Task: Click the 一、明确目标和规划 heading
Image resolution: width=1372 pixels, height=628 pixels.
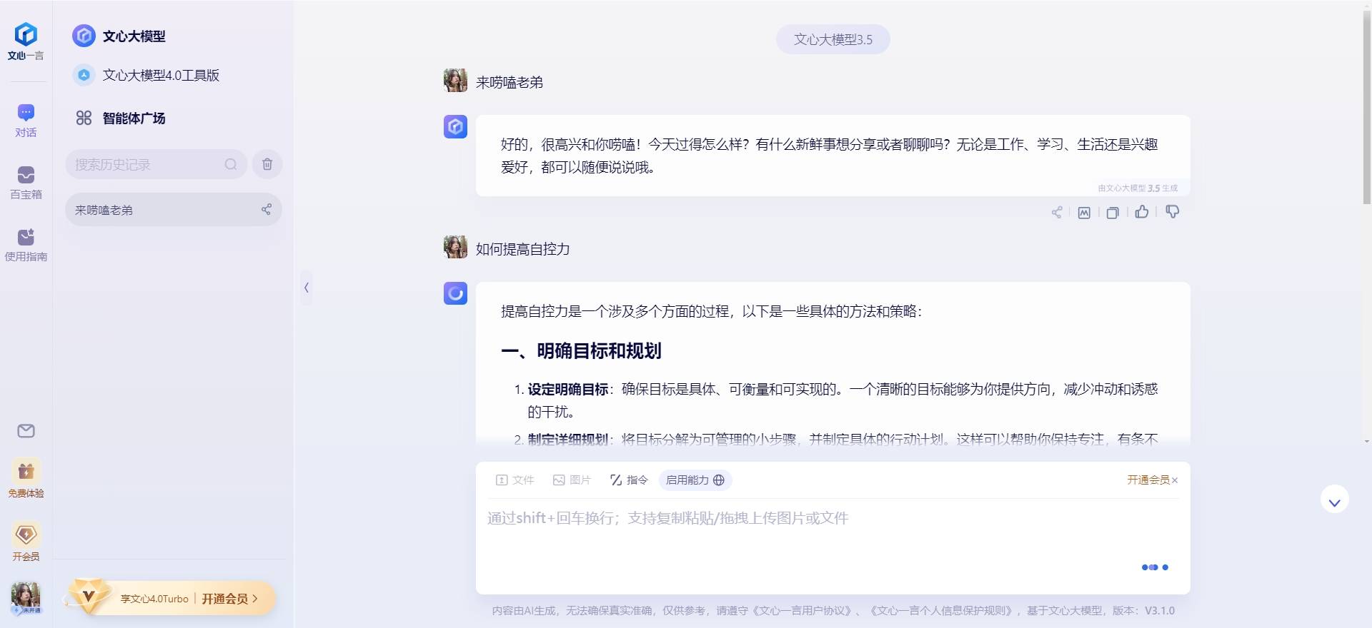Action: click(x=581, y=351)
